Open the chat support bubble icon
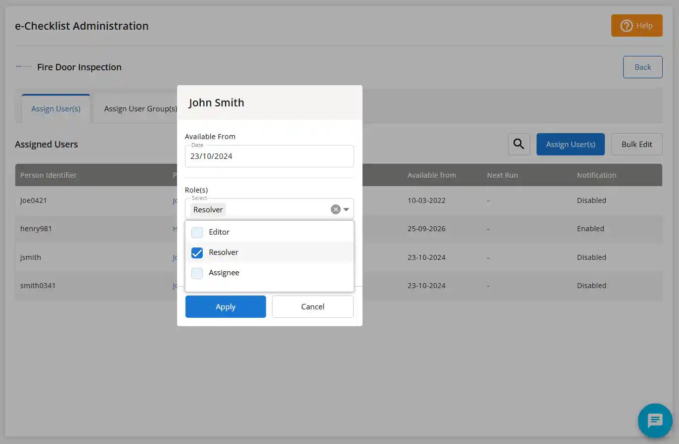679x444 pixels. pyautogui.click(x=655, y=421)
